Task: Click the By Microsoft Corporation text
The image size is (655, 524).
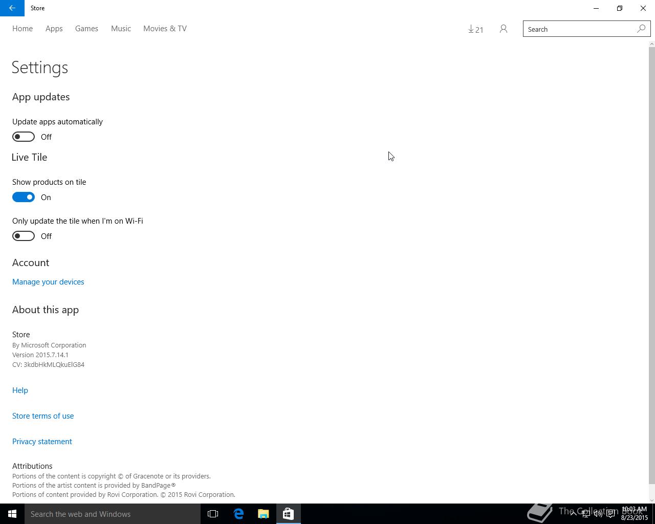Action: click(x=49, y=345)
